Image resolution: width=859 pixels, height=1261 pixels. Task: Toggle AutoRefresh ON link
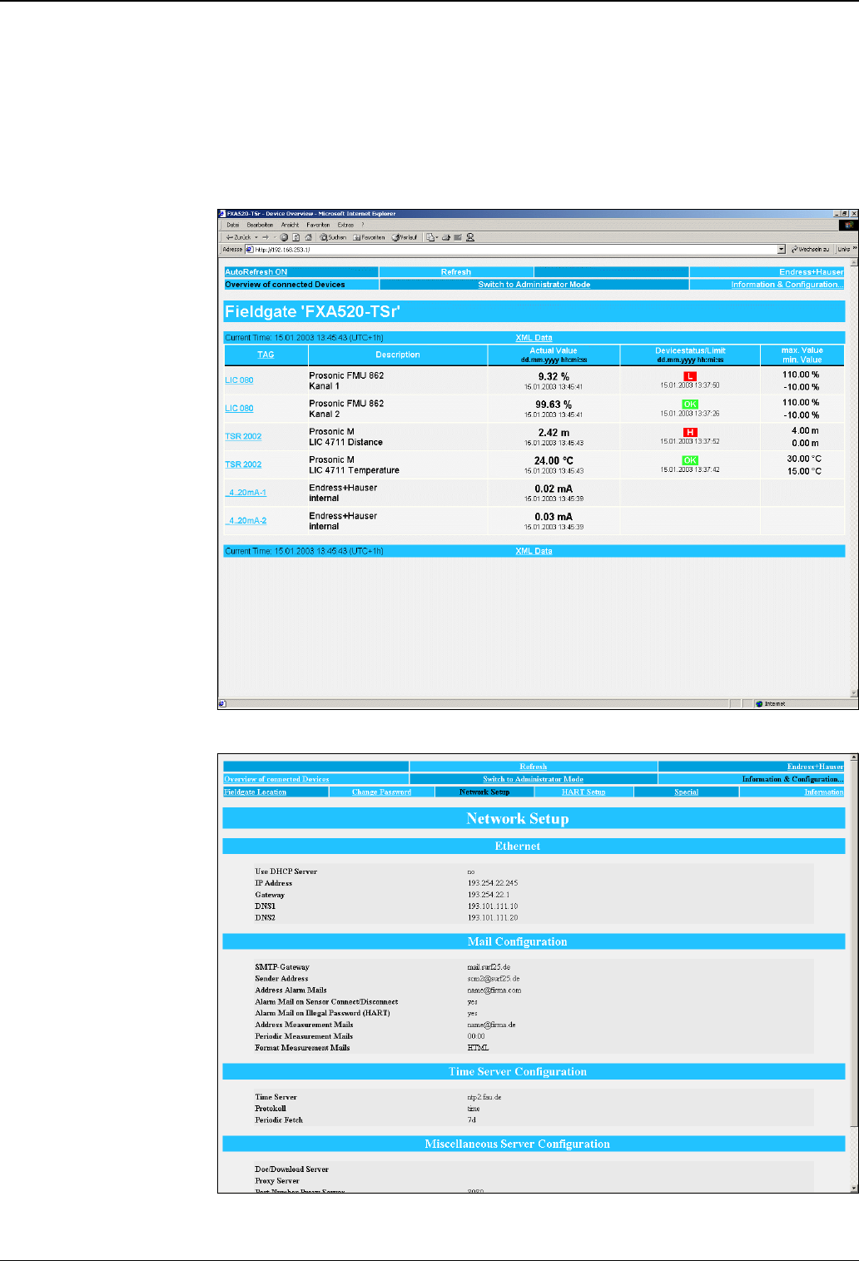256,272
